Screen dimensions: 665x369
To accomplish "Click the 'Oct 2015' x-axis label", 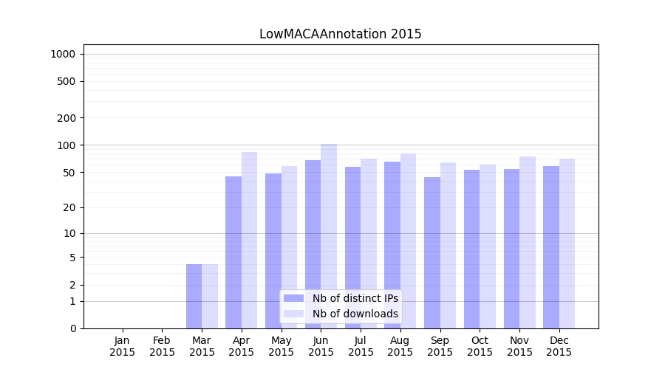I will coord(480,346).
